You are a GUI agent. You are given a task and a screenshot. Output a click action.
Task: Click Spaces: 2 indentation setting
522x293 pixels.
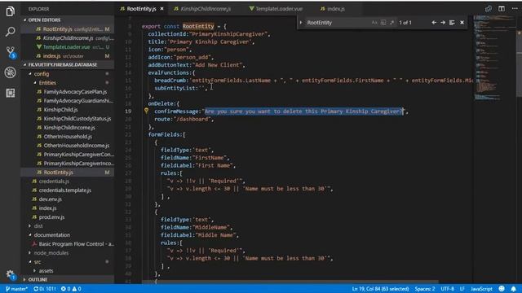click(425, 289)
